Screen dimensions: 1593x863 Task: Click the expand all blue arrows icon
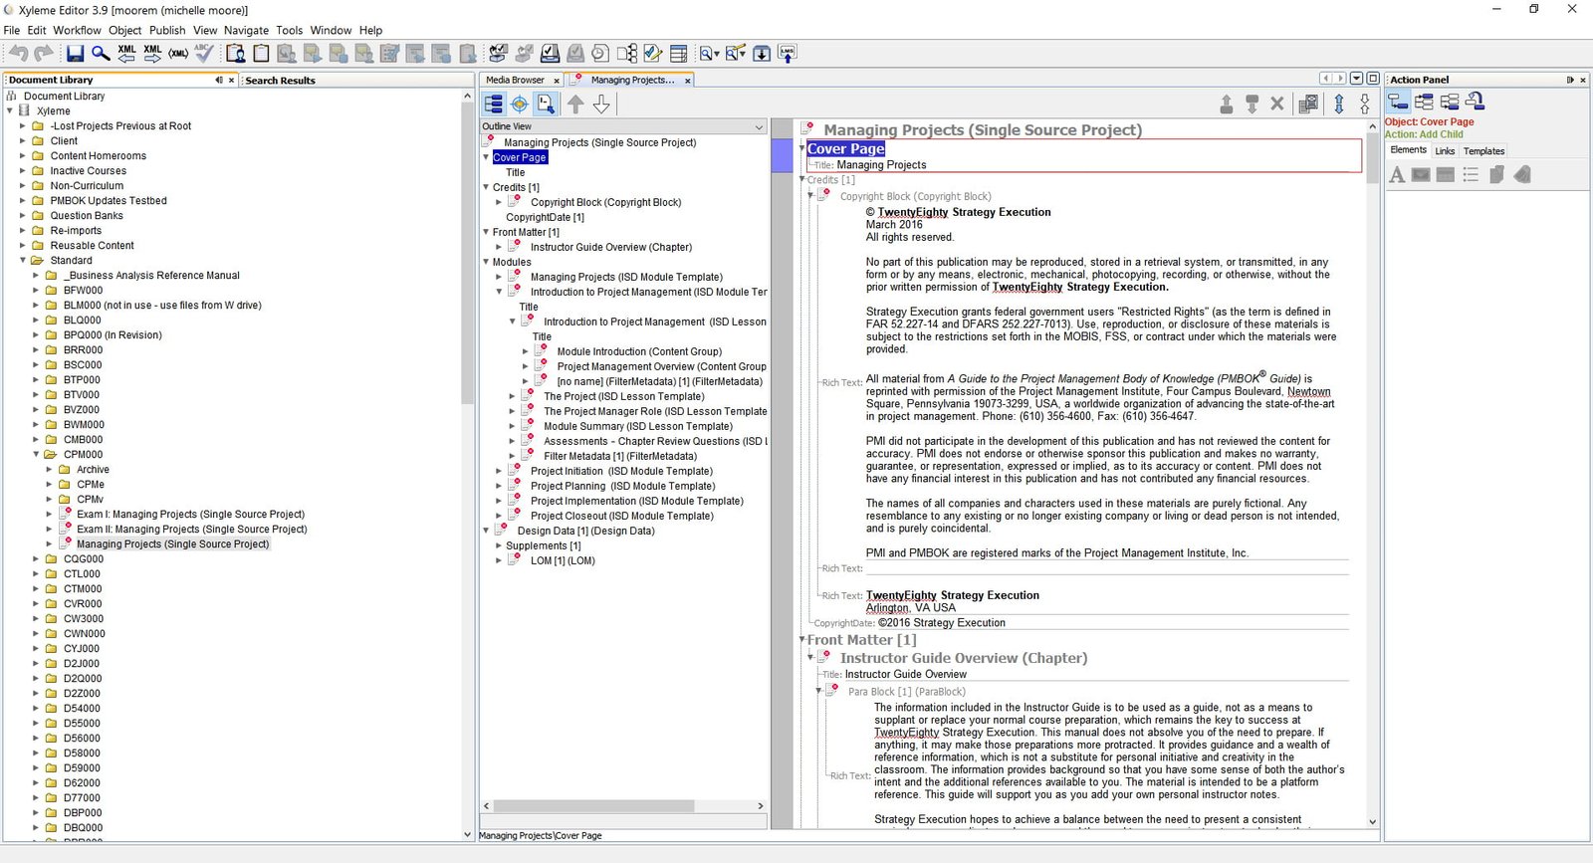point(1339,104)
